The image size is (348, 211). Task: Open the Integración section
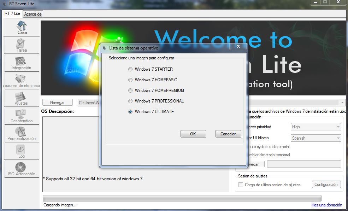pos(22,63)
